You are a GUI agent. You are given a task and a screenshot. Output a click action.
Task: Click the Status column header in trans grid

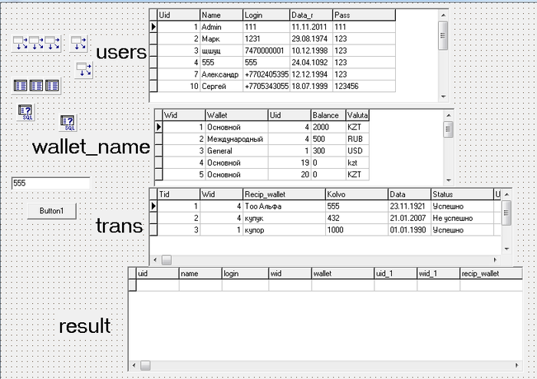(460, 194)
